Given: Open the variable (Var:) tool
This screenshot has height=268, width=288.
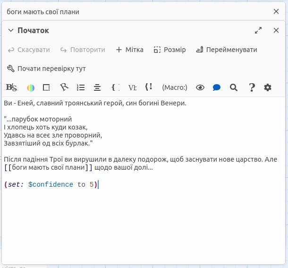Looking at the screenshot, I should [x=133, y=87].
